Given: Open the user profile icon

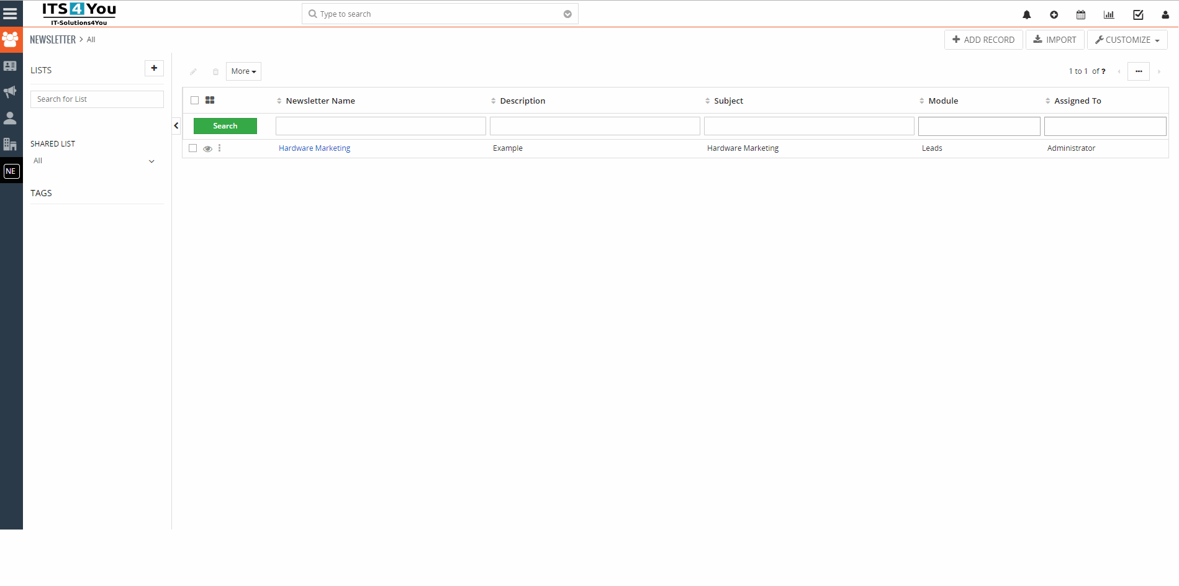Looking at the screenshot, I should [x=1165, y=15].
